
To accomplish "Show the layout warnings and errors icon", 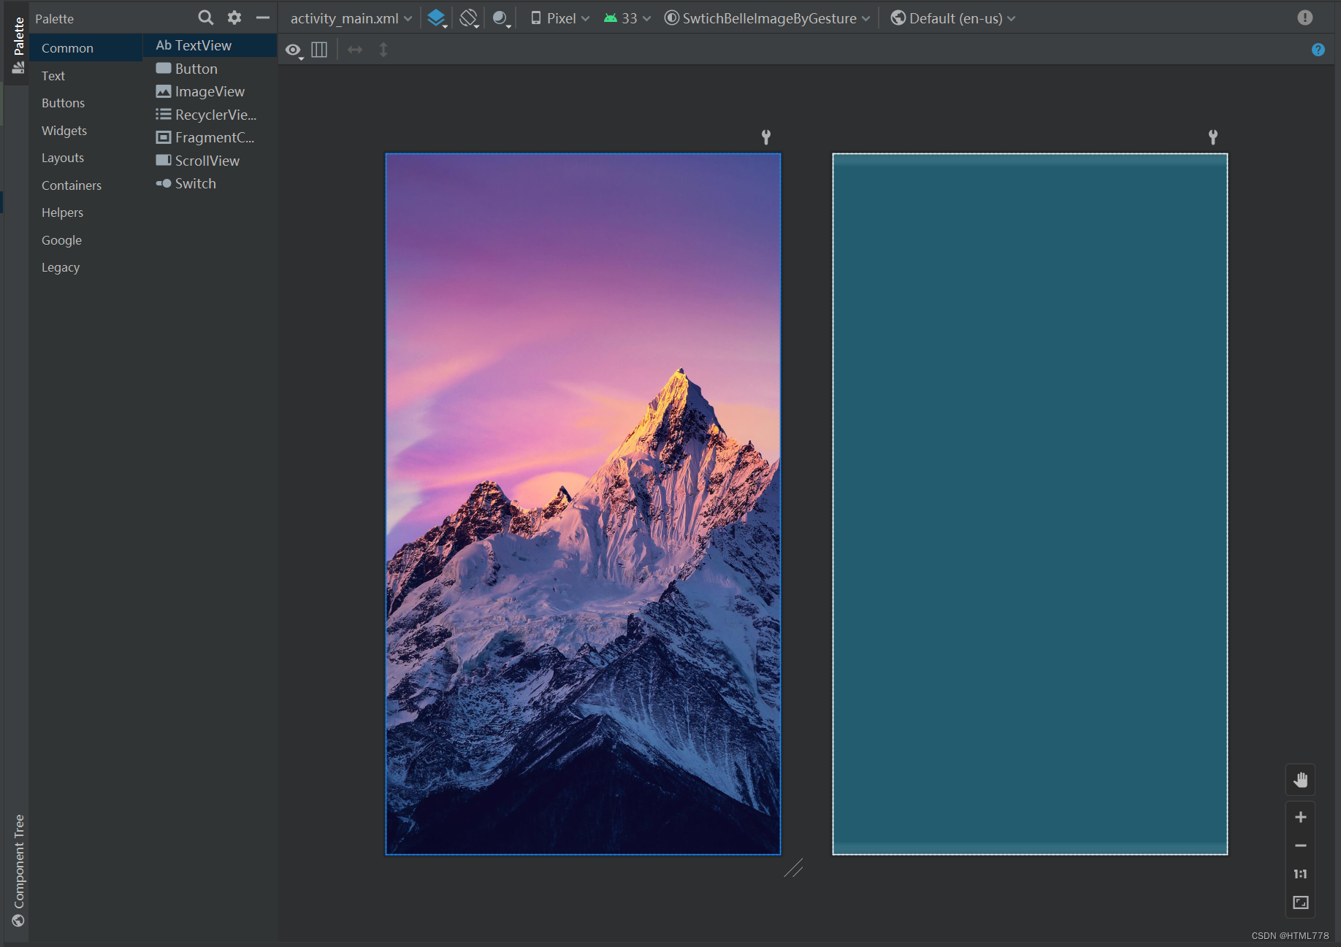I will pos(1305,18).
